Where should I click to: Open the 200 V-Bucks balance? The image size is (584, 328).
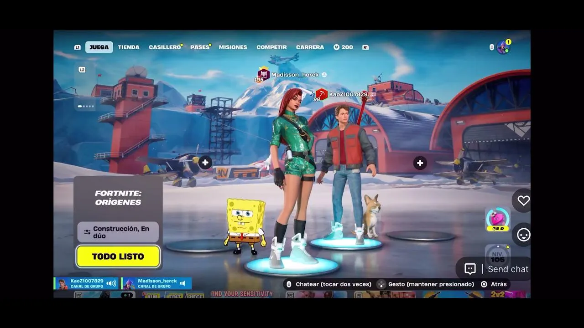coord(343,47)
